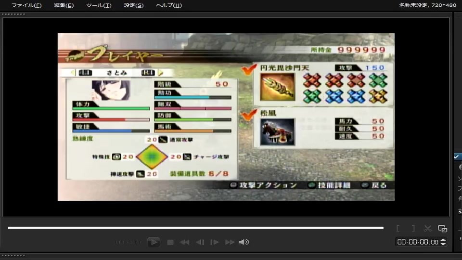
Task: Stop playback with the square Stop button
Action: [170, 242]
